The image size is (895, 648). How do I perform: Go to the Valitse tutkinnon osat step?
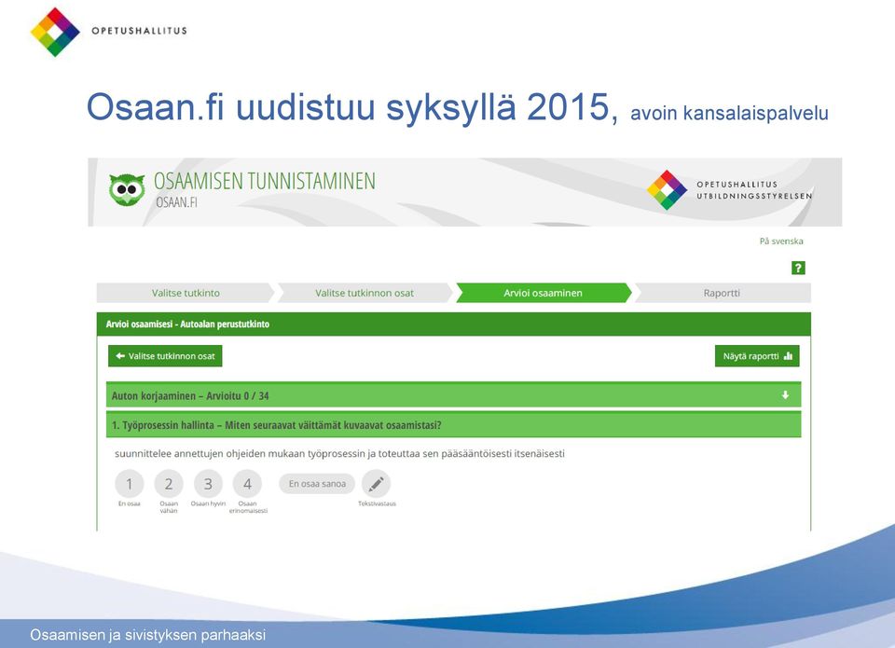pyautogui.click(x=365, y=293)
